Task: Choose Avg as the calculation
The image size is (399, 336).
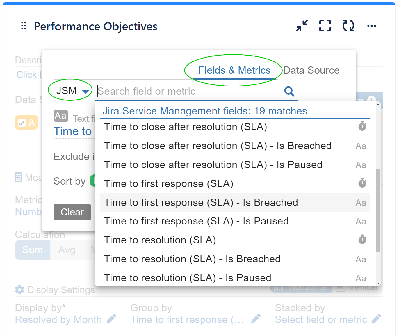Action: coord(67,250)
